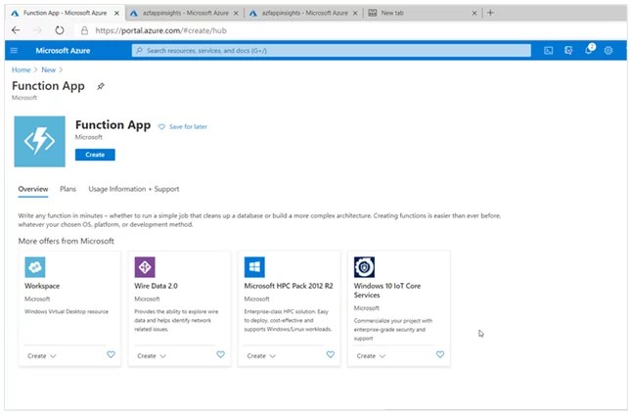Viewport: 631px width, 414px height.
Task: Open Usage Information + Support tab
Action: (134, 189)
